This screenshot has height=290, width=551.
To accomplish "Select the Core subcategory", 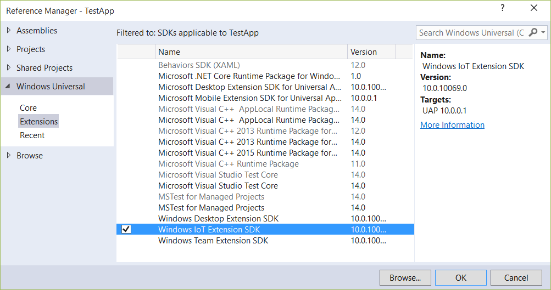I will [28, 108].
